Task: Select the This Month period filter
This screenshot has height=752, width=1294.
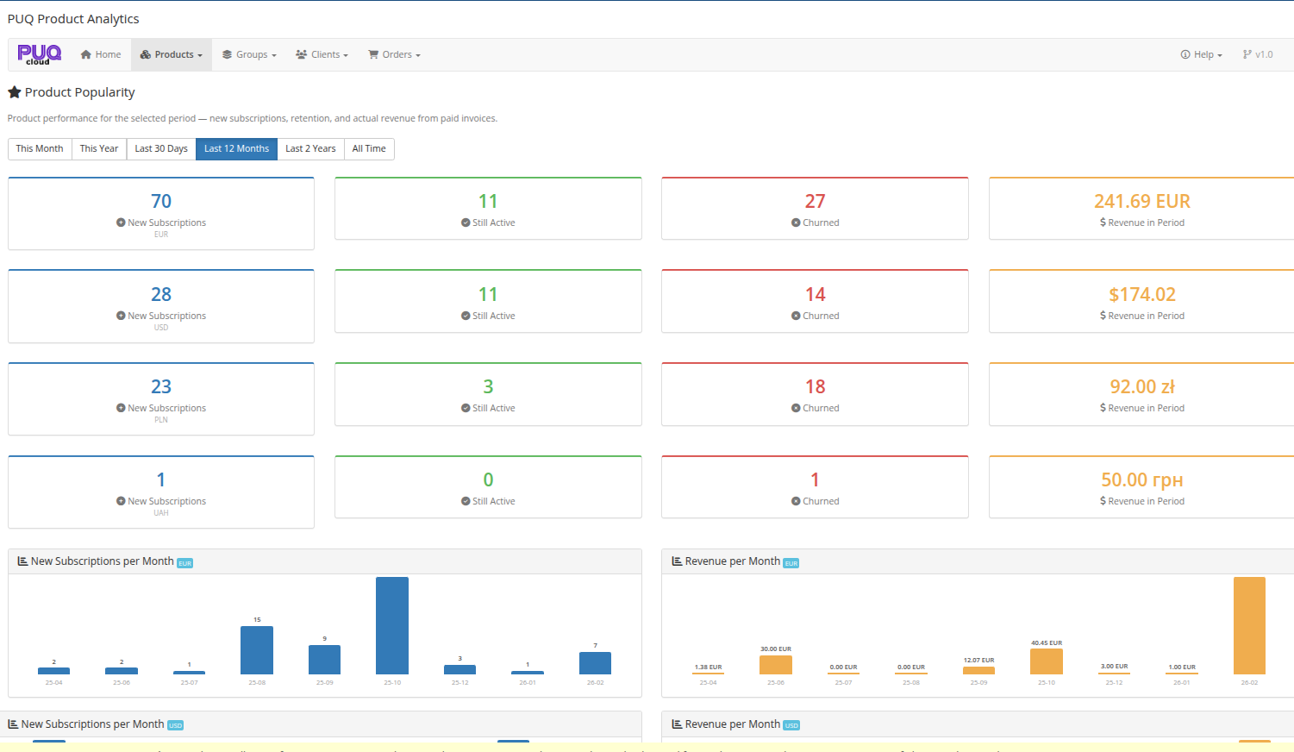Action: point(39,148)
